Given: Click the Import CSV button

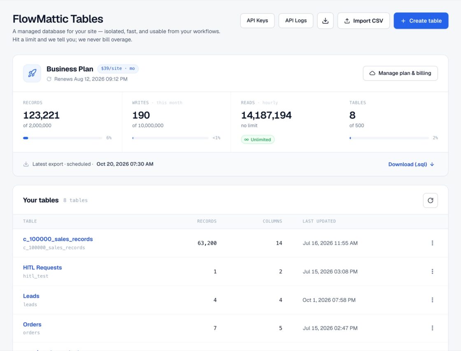Looking at the screenshot, I should [x=364, y=21].
